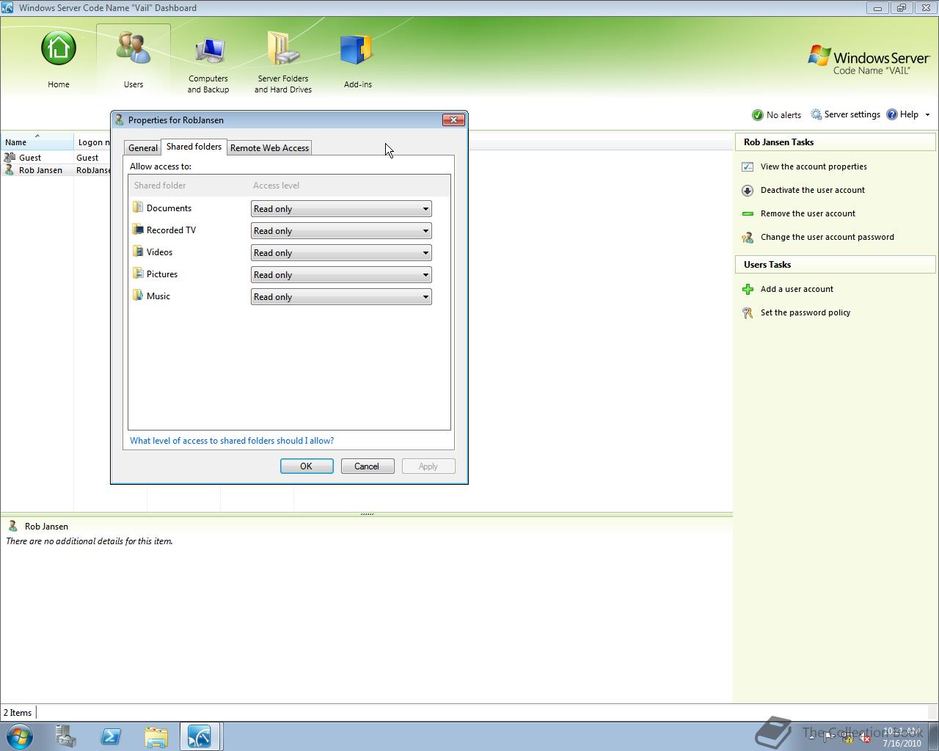Select the Rob Jansen user row
This screenshot has height=751, width=939.
[56, 170]
